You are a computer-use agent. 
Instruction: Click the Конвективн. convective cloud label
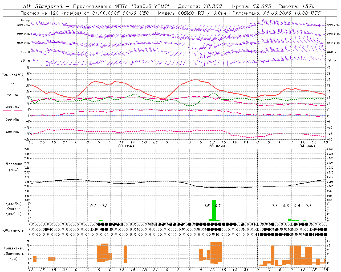tap(14, 248)
